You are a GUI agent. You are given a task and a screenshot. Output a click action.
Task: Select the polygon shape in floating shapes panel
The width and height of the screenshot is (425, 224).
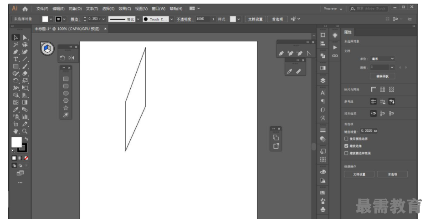tap(66, 100)
